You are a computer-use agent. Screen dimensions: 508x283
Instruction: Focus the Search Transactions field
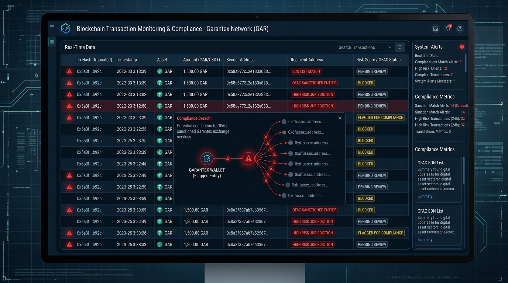pyautogui.click(x=364, y=47)
